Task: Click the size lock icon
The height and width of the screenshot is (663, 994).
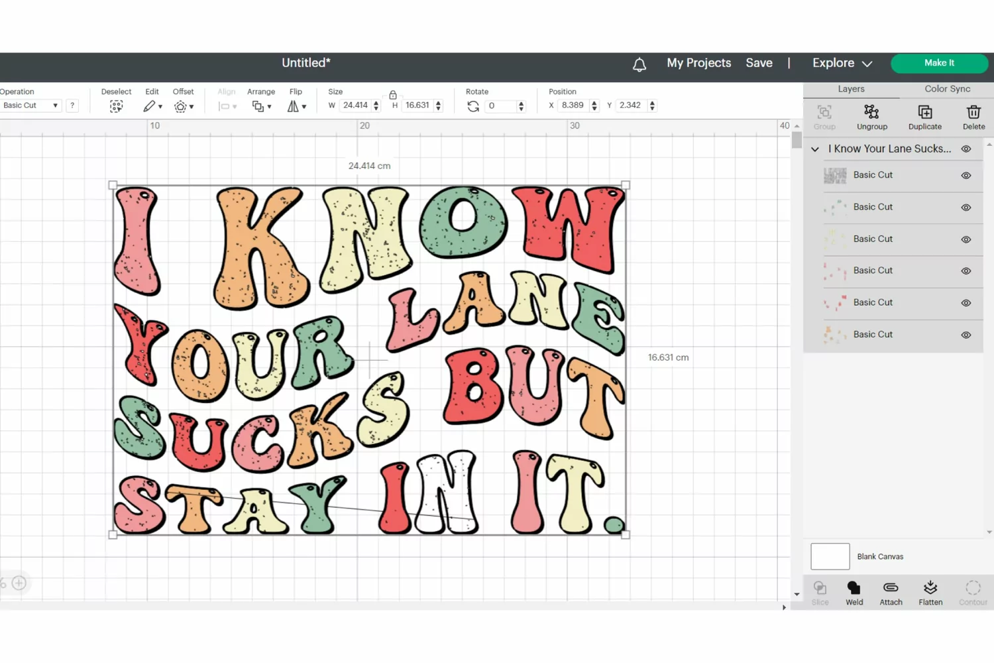Action: coord(393,95)
